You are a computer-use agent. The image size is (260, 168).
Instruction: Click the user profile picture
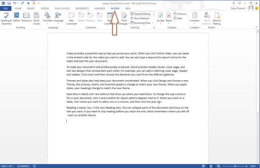251,8
